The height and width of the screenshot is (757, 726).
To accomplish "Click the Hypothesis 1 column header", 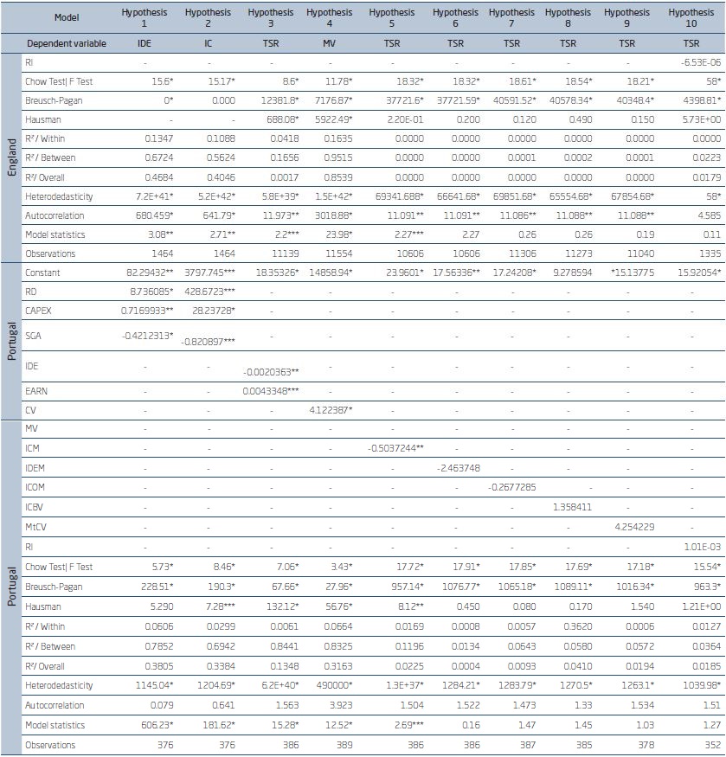I will (145, 17).
